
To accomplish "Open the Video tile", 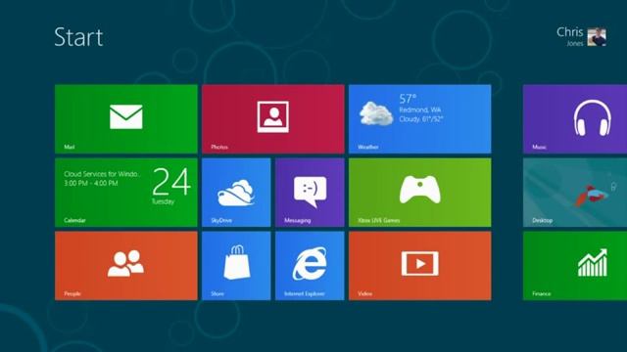I will click(420, 266).
